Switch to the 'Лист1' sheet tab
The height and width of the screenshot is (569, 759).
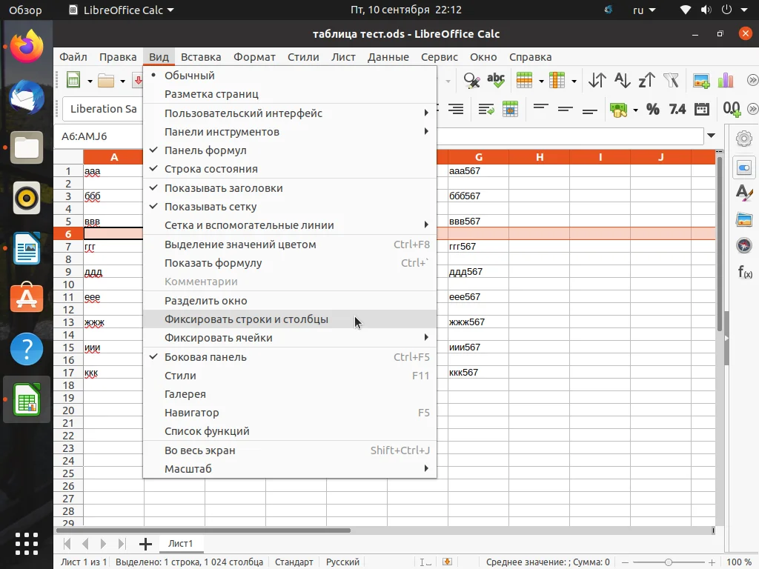pos(180,544)
